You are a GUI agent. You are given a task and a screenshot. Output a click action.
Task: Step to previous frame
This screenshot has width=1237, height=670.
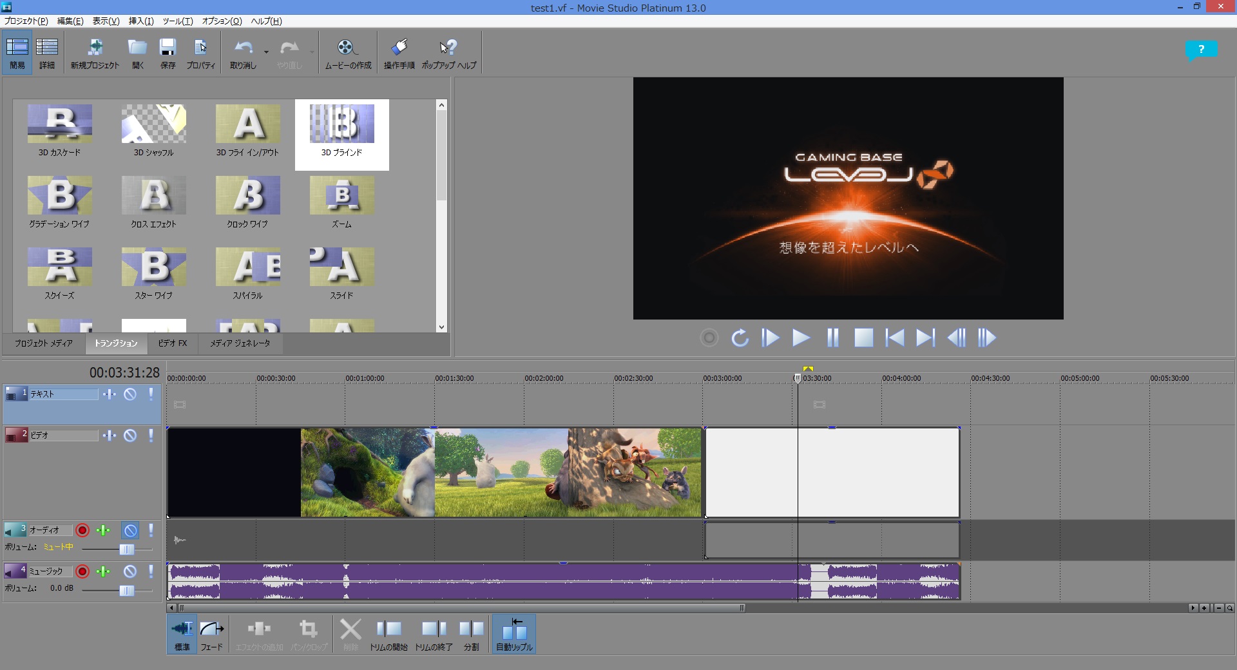956,338
